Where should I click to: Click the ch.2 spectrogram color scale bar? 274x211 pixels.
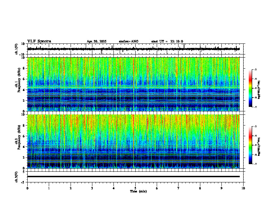[x=250, y=145]
